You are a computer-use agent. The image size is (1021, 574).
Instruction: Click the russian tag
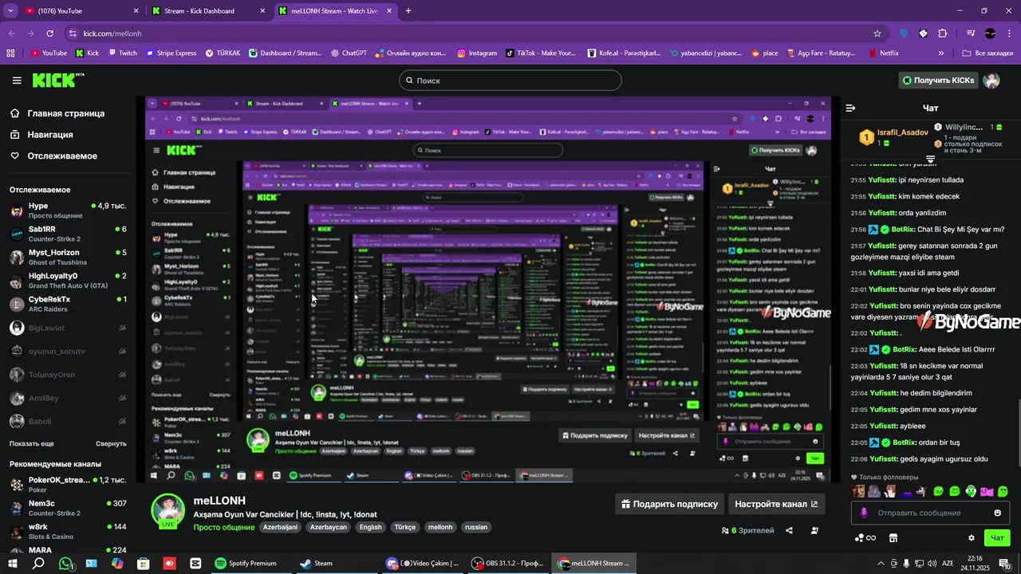(x=476, y=527)
